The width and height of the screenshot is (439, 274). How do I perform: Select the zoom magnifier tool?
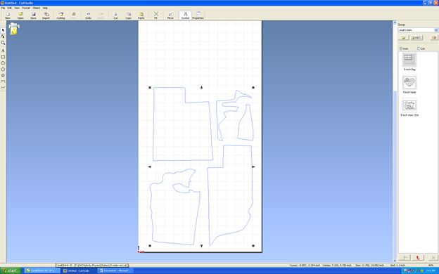[3, 43]
